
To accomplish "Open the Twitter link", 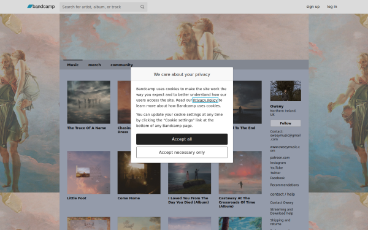I will point(275,173).
